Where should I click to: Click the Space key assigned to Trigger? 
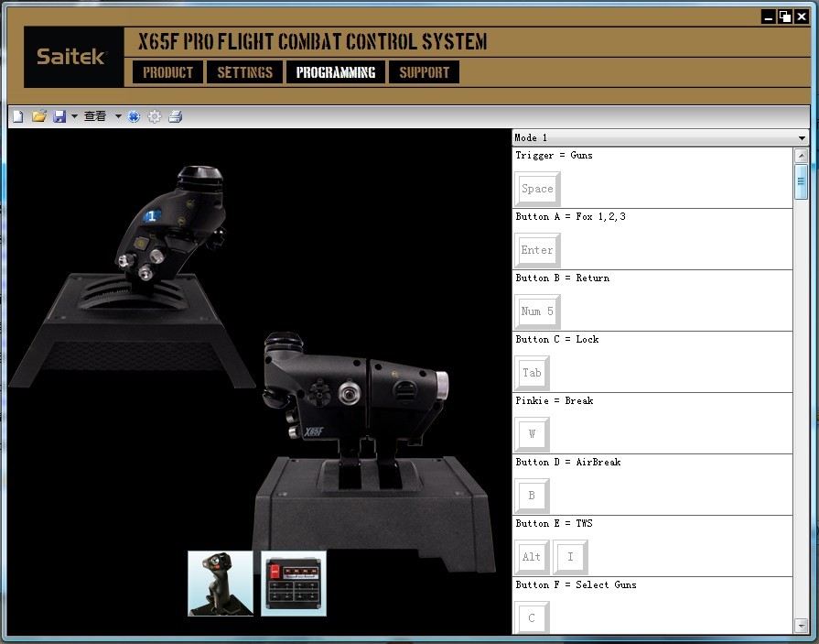[537, 189]
